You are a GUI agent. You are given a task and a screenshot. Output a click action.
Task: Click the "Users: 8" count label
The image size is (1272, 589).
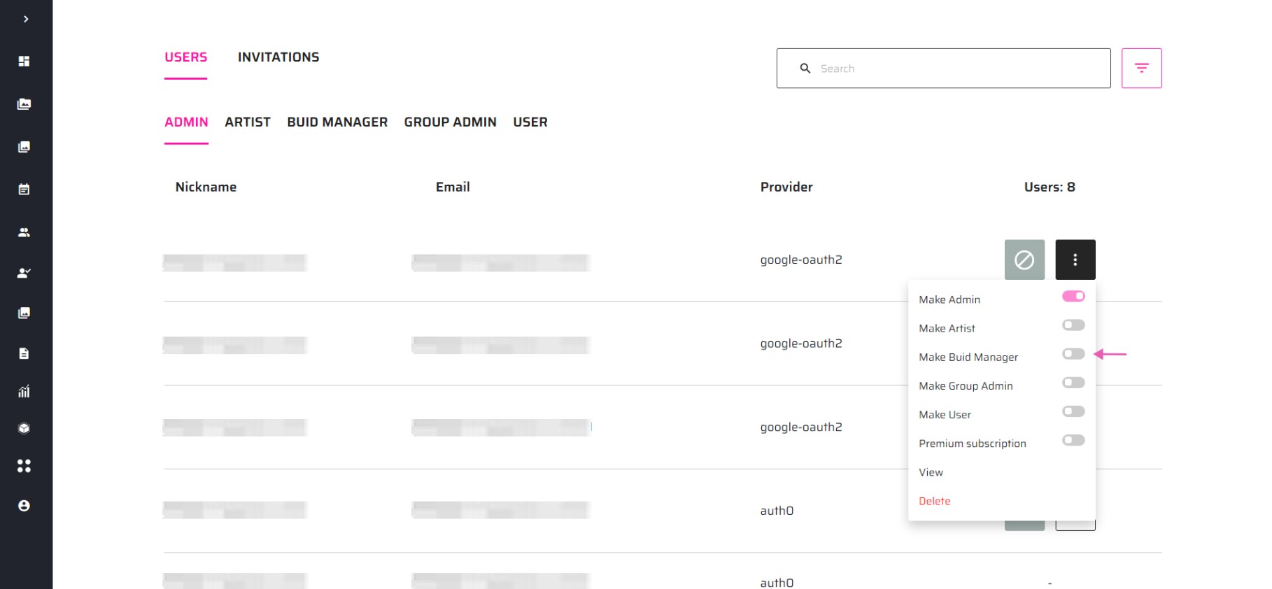[x=1050, y=187]
